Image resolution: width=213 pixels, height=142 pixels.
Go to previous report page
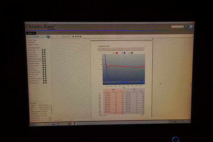point(76,36)
